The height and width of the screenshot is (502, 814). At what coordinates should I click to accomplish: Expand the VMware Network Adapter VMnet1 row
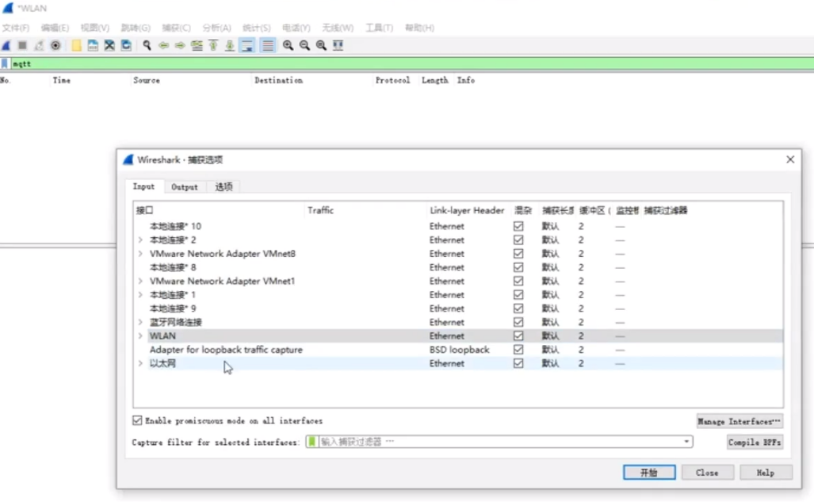click(x=140, y=282)
